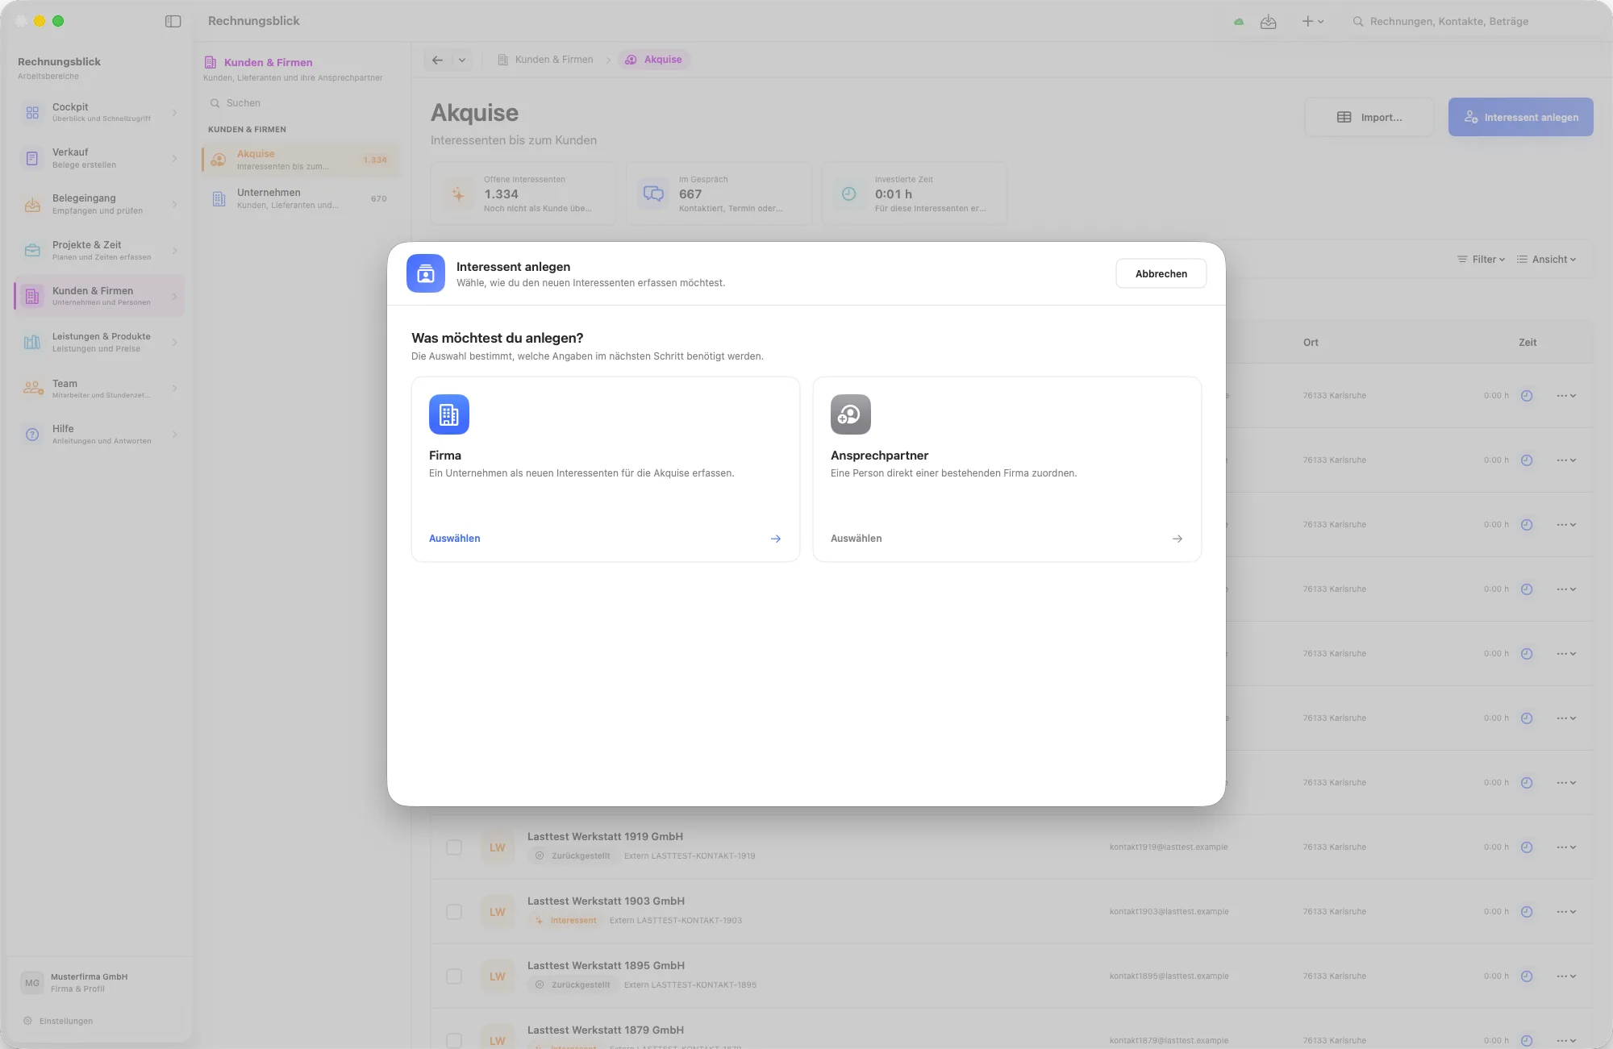
Task: Tick checkbox for Lasttest Werkstatt 1919 GmbH
Action: tap(454, 847)
